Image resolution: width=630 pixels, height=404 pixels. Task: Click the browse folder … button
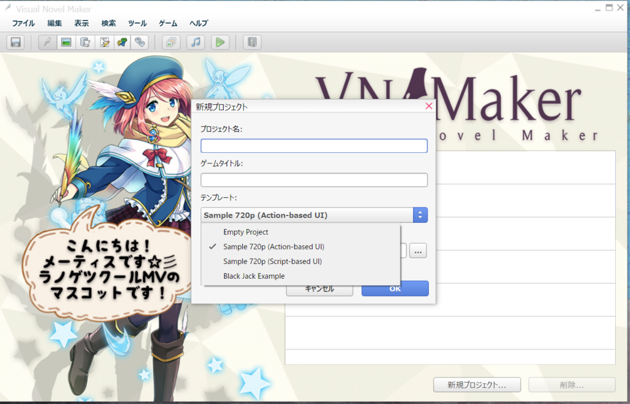point(418,251)
